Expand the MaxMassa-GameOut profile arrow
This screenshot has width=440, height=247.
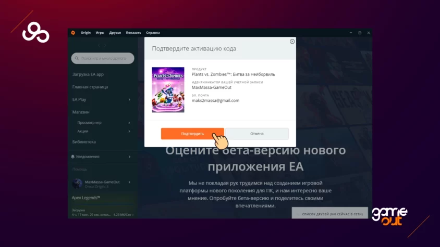pos(129,182)
